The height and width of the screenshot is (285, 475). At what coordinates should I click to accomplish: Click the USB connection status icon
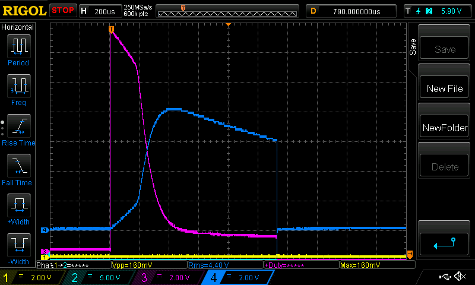pyautogui.click(x=445, y=277)
